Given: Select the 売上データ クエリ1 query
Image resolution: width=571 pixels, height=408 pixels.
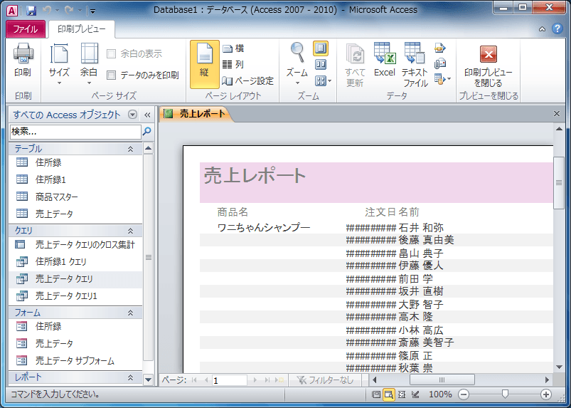Looking at the screenshot, I should (75, 295).
